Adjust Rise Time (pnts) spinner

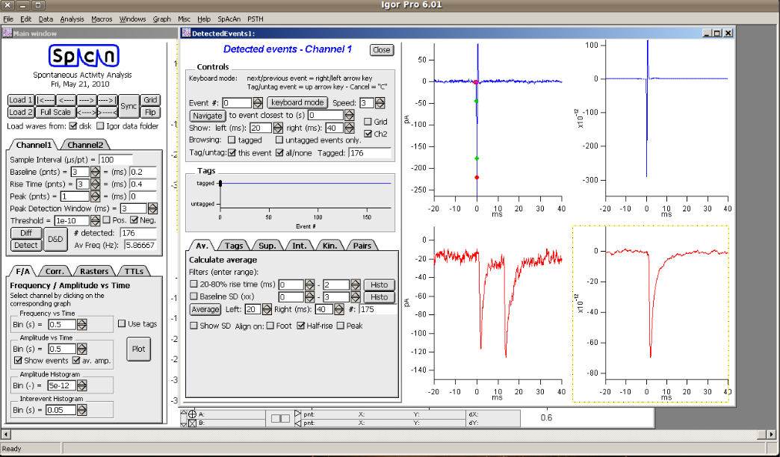[x=95, y=184]
